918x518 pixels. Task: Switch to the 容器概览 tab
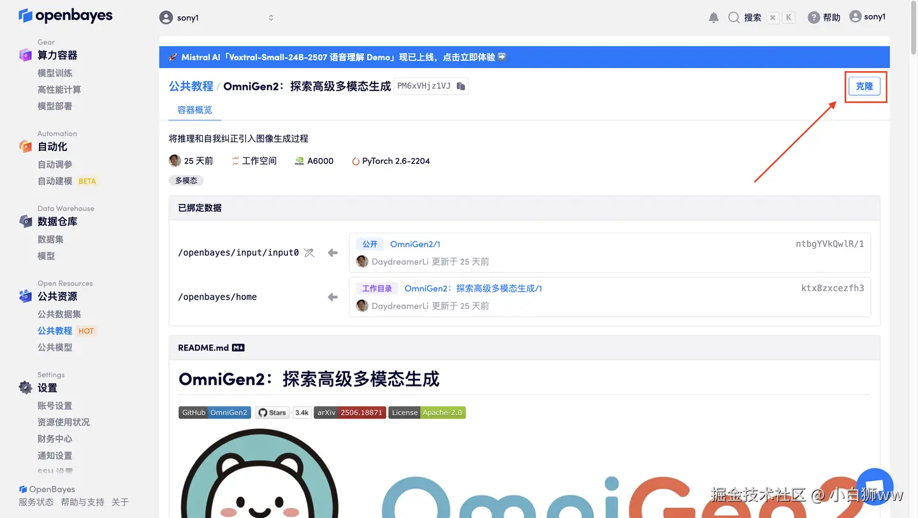click(194, 110)
